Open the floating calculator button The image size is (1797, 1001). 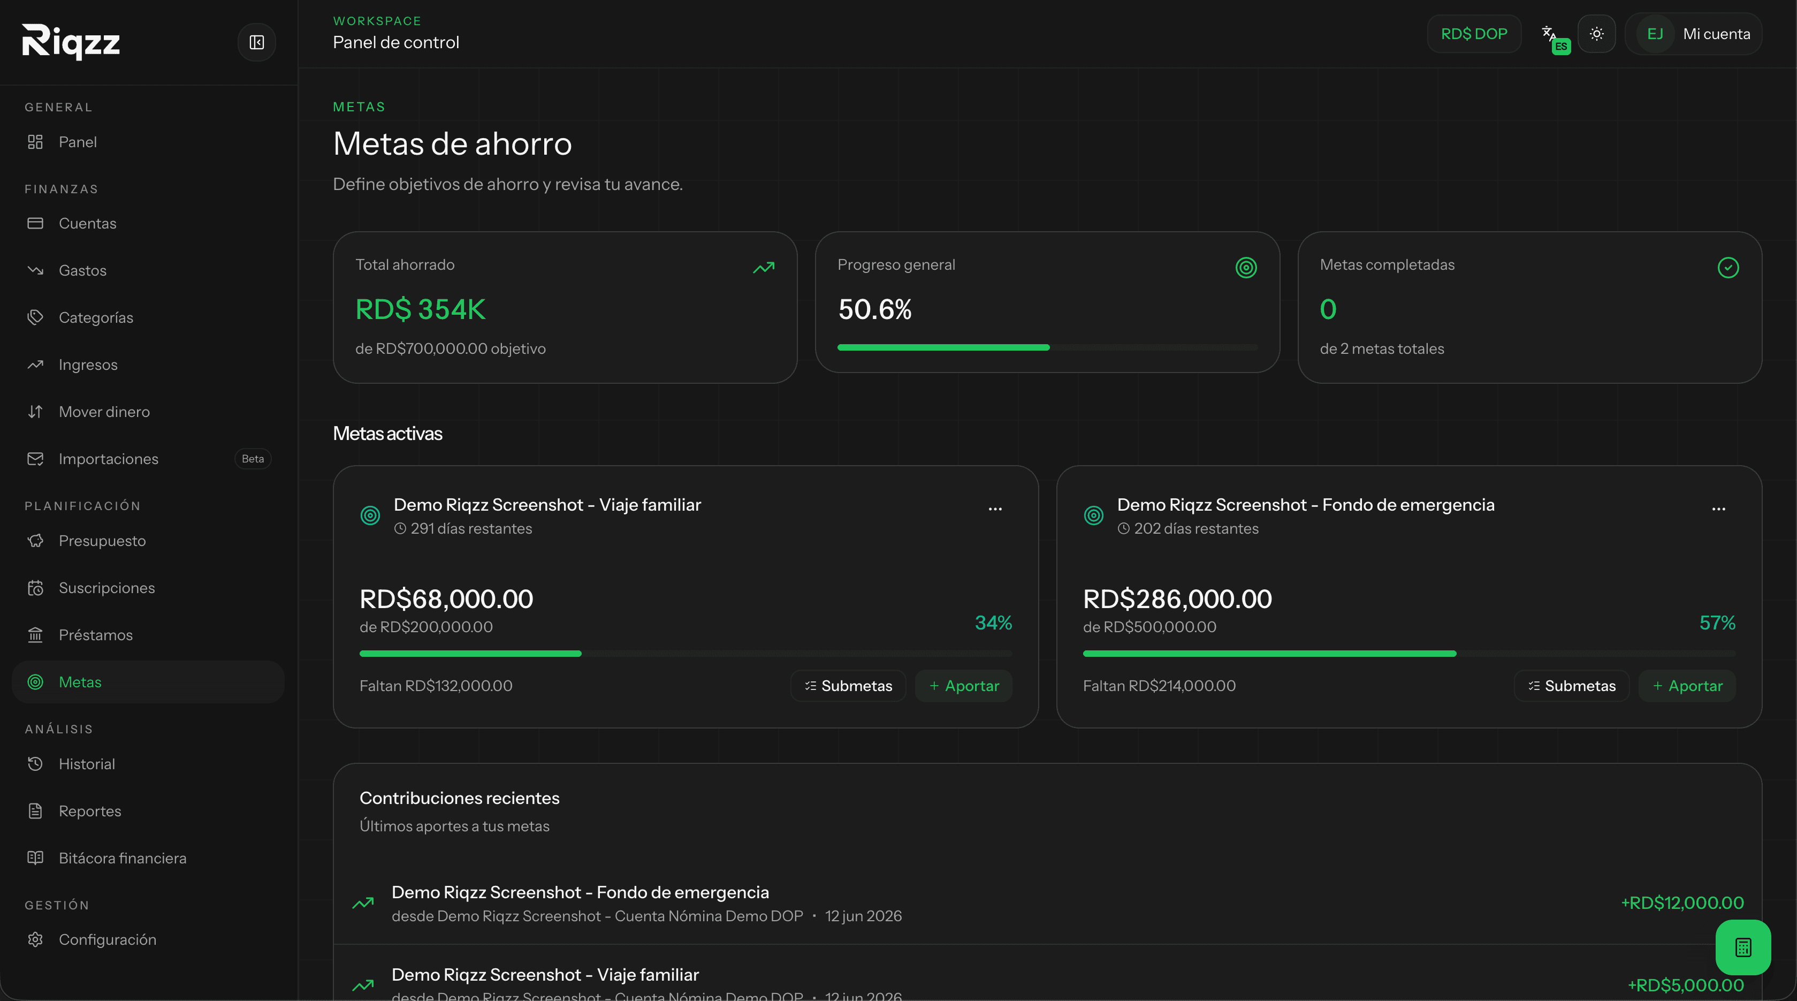pyautogui.click(x=1743, y=947)
